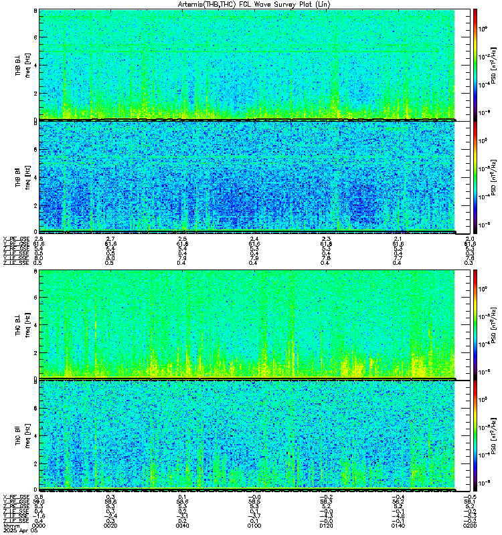Click the THC Y_LEF_SSE value '-3.7'
Screen dimensions: 502x535
pyautogui.click(x=254, y=516)
